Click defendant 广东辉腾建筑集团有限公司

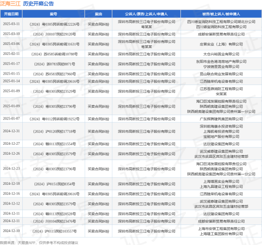tap(221, 119)
